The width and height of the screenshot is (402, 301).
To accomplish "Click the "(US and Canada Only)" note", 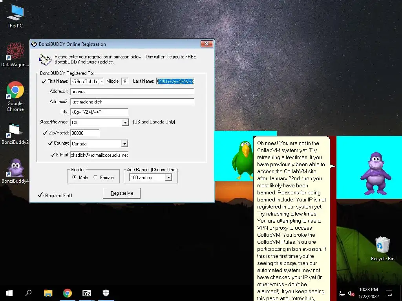I will [154, 122].
